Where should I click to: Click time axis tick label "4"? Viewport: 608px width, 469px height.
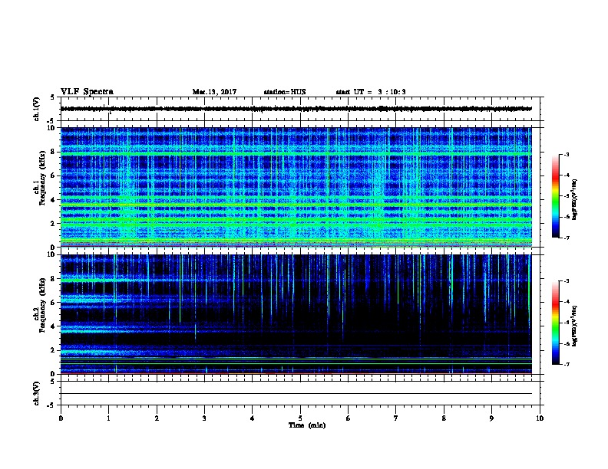coord(253,418)
